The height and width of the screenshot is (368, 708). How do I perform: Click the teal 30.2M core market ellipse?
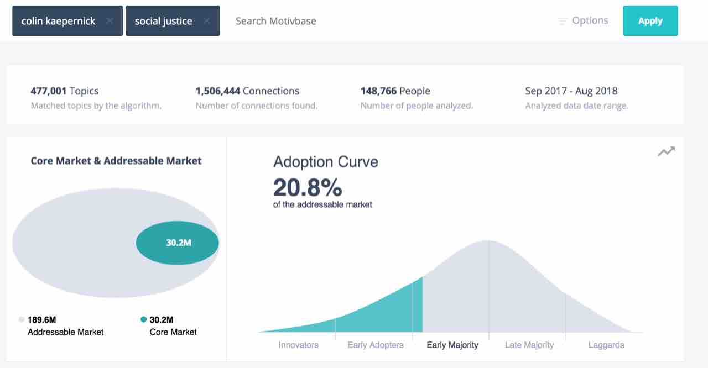pos(178,243)
